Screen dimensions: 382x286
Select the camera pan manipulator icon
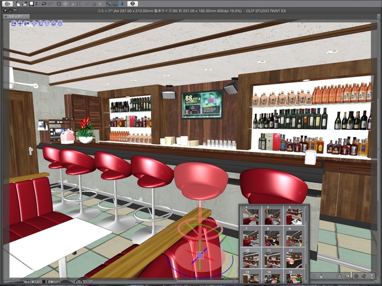pyautogui.click(x=20, y=23)
